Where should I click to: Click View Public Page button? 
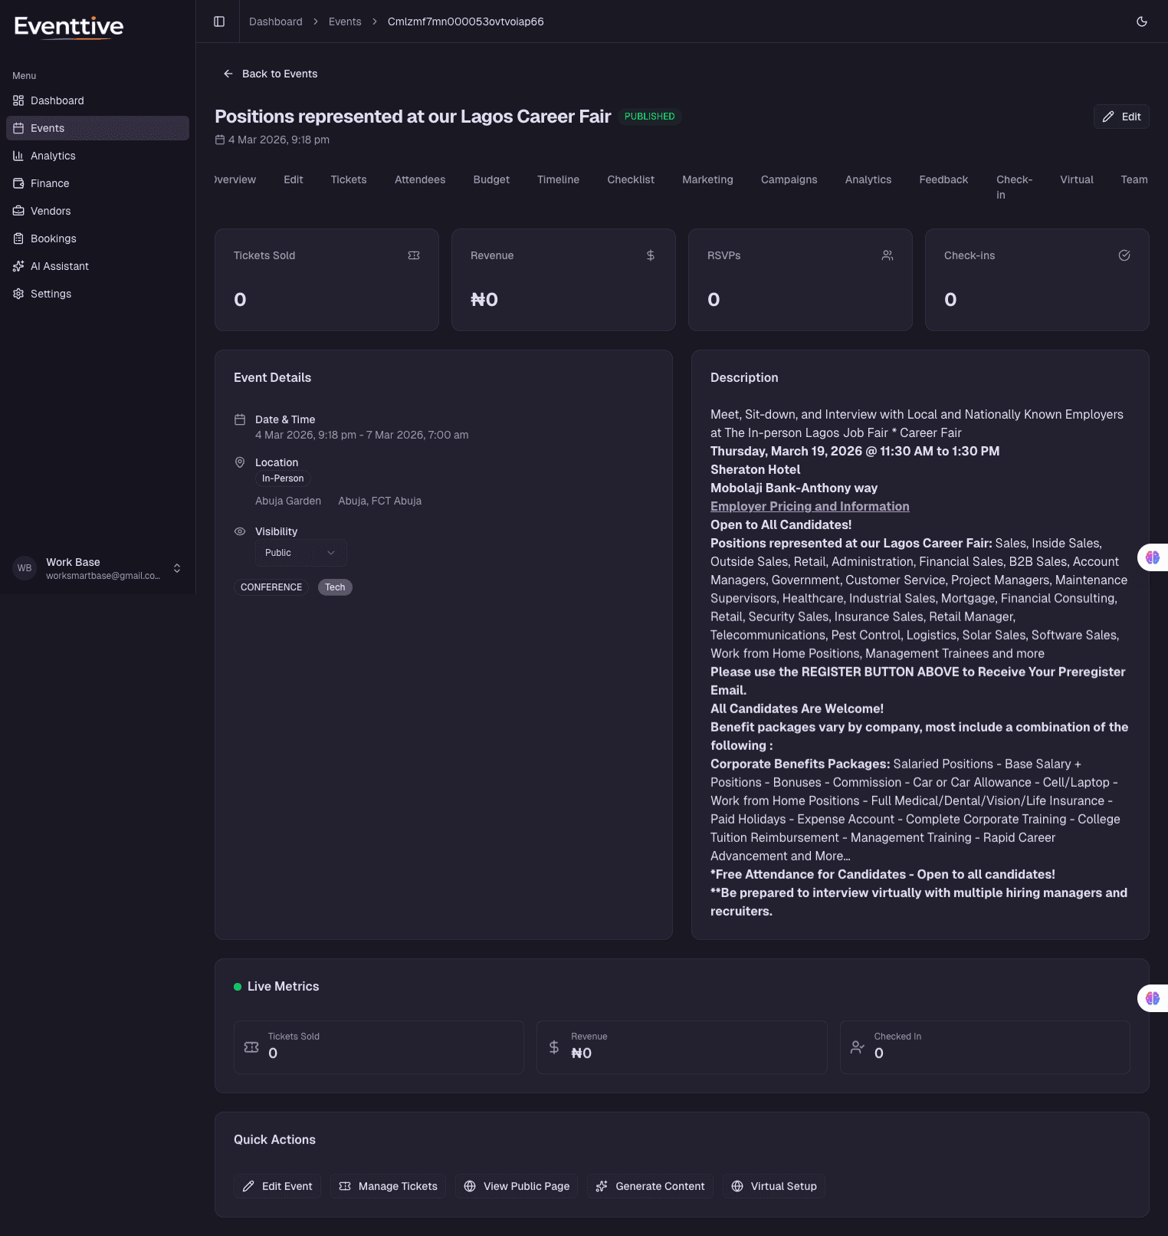[517, 1186]
